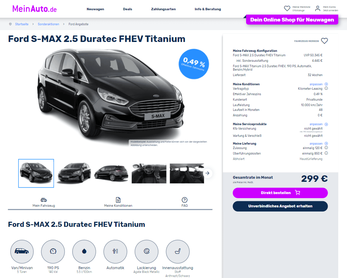Open the Deals menu
Image resolution: width=347 pixels, height=278 pixels.
pyautogui.click(x=127, y=9)
